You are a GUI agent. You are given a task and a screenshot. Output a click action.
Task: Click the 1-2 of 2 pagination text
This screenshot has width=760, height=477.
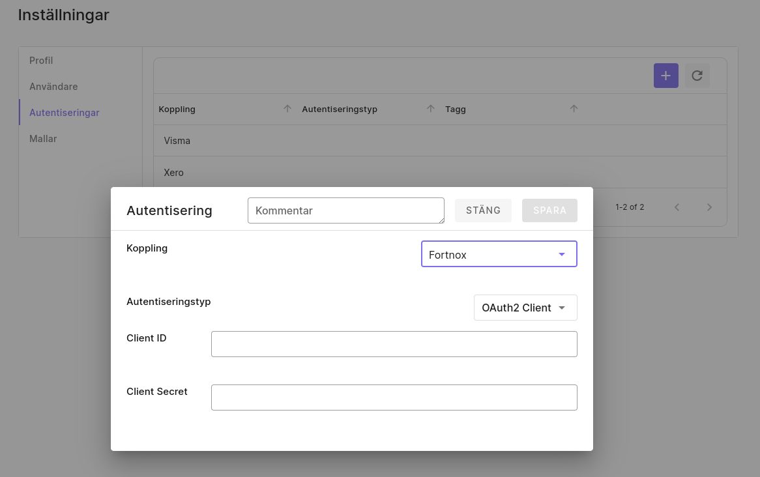tap(630, 207)
